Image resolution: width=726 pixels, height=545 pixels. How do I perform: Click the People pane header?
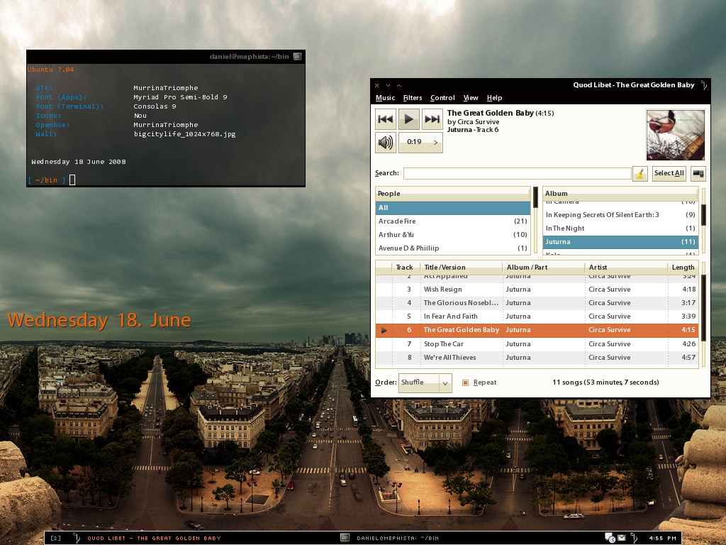click(x=453, y=194)
